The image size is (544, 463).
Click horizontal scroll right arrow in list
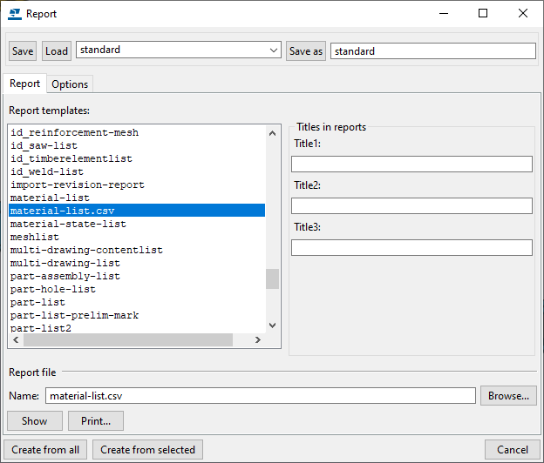pyautogui.click(x=257, y=340)
